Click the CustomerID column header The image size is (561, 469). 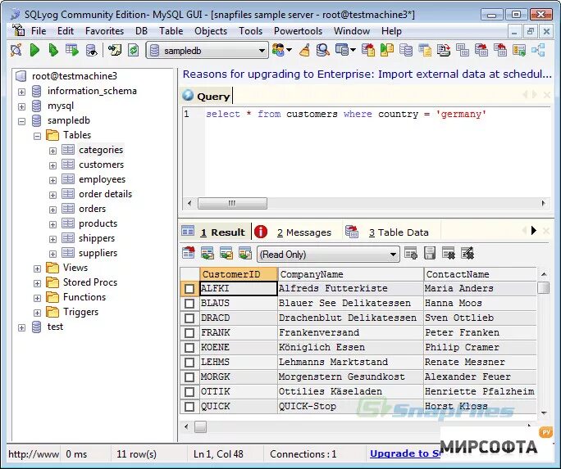[x=239, y=274]
